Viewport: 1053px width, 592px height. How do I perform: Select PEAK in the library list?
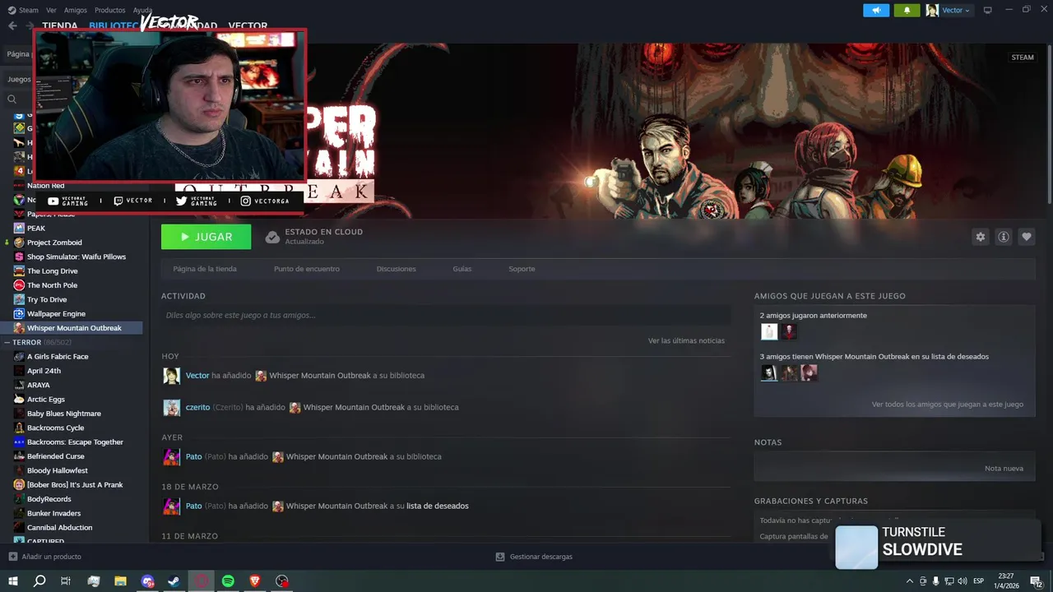coord(36,229)
